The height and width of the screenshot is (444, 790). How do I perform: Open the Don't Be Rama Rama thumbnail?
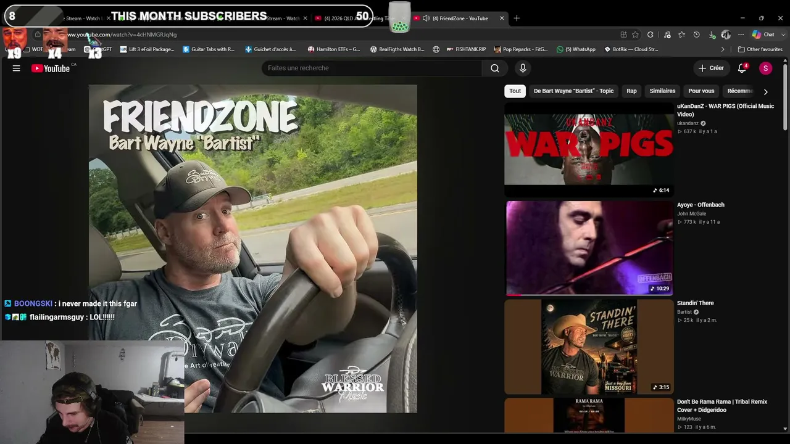[x=589, y=416]
